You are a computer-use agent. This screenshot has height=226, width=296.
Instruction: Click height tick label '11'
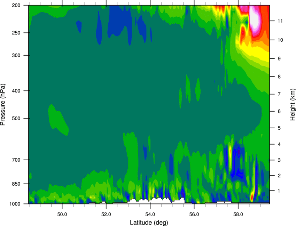point(280,21)
